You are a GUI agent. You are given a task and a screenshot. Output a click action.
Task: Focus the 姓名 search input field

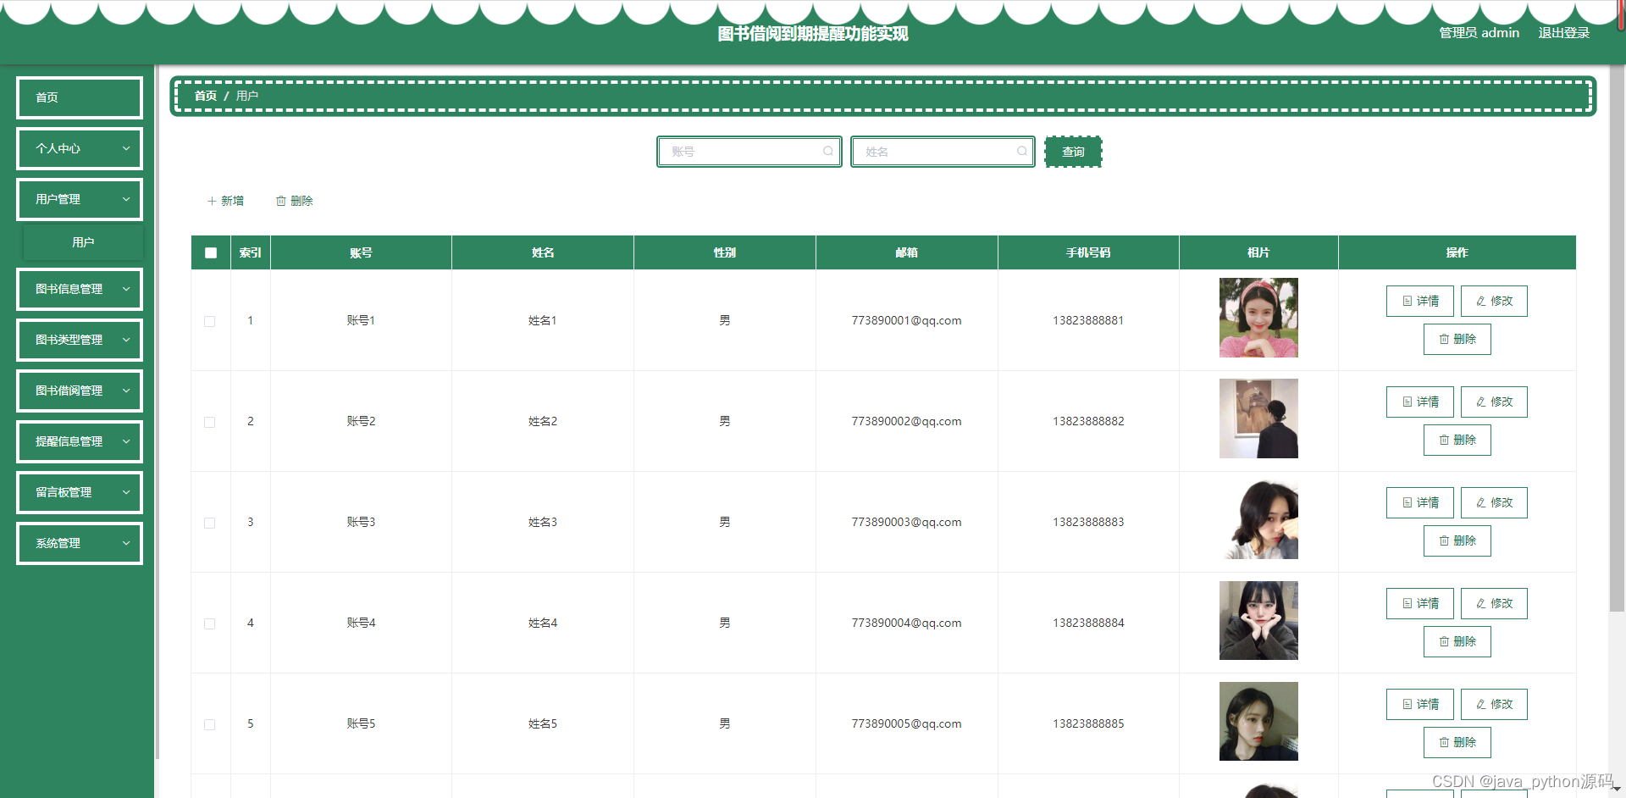tap(943, 152)
